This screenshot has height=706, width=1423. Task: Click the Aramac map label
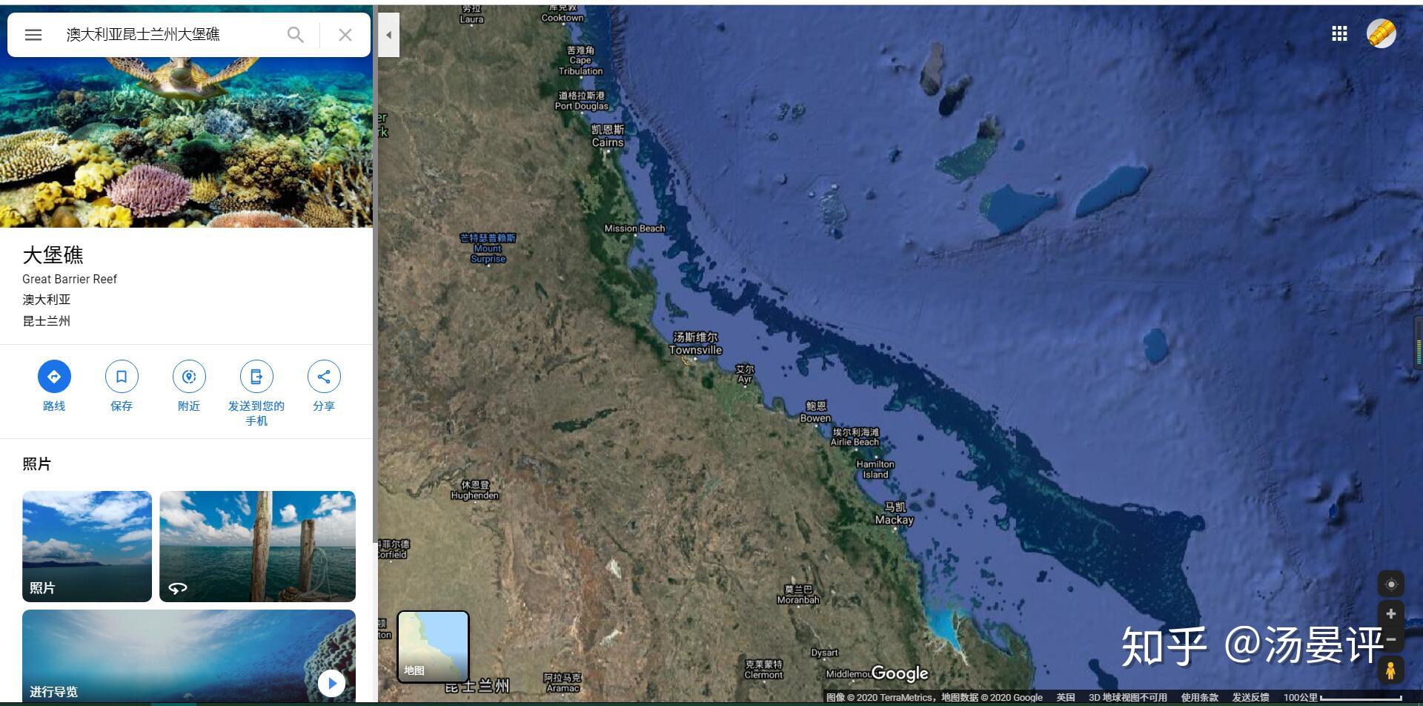(563, 683)
